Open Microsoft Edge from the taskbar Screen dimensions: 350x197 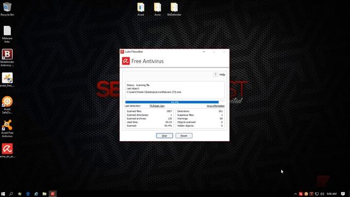tap(28, 194)
